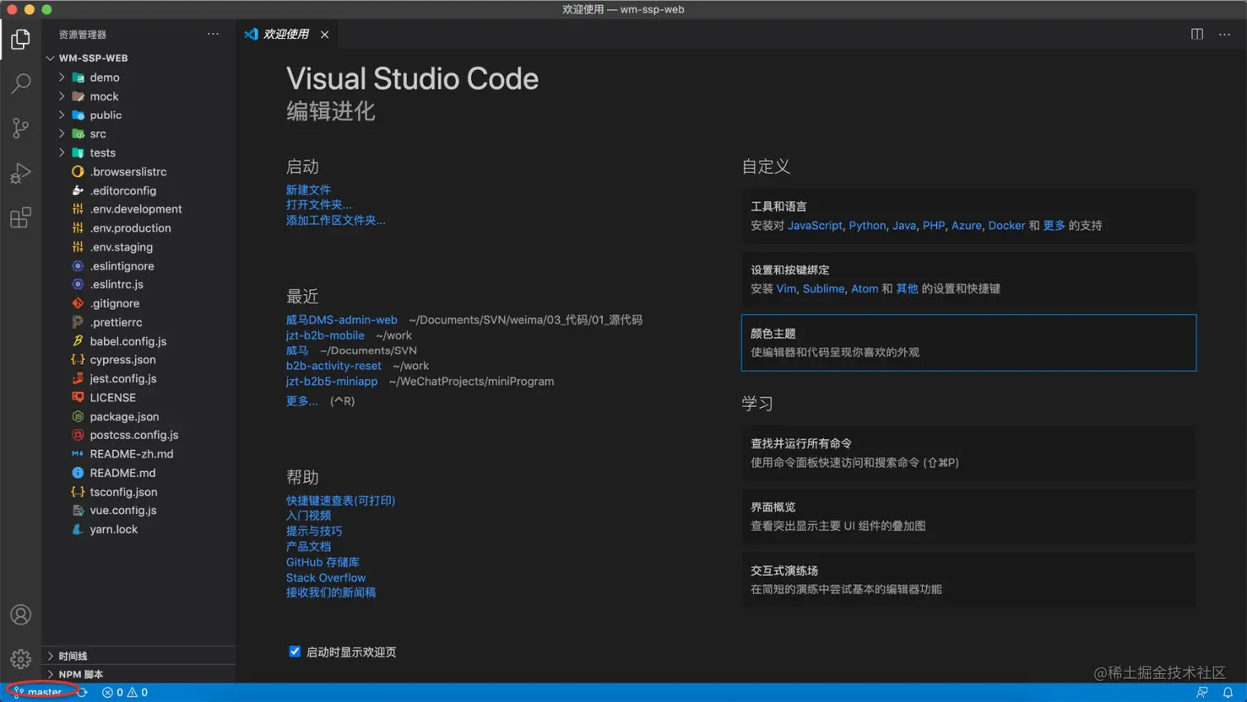1247x702 pixels.
Task: Open the Source Control view
Action: [21, 128]
